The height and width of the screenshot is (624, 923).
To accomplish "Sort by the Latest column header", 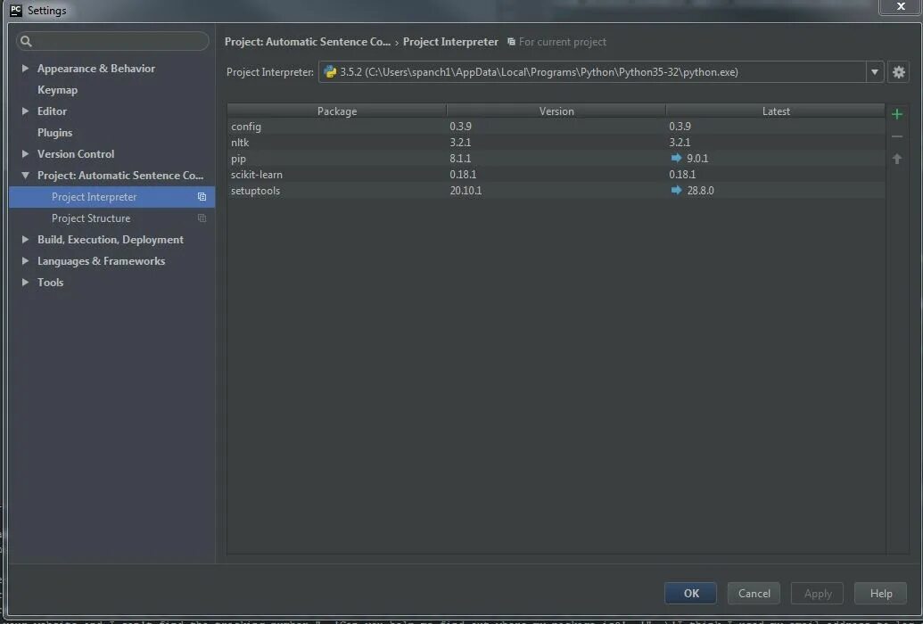I will [775, 111].
